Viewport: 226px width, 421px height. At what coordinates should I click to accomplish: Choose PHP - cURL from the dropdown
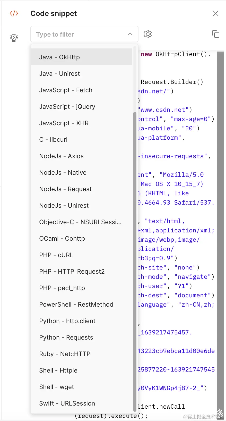(81, 255)
